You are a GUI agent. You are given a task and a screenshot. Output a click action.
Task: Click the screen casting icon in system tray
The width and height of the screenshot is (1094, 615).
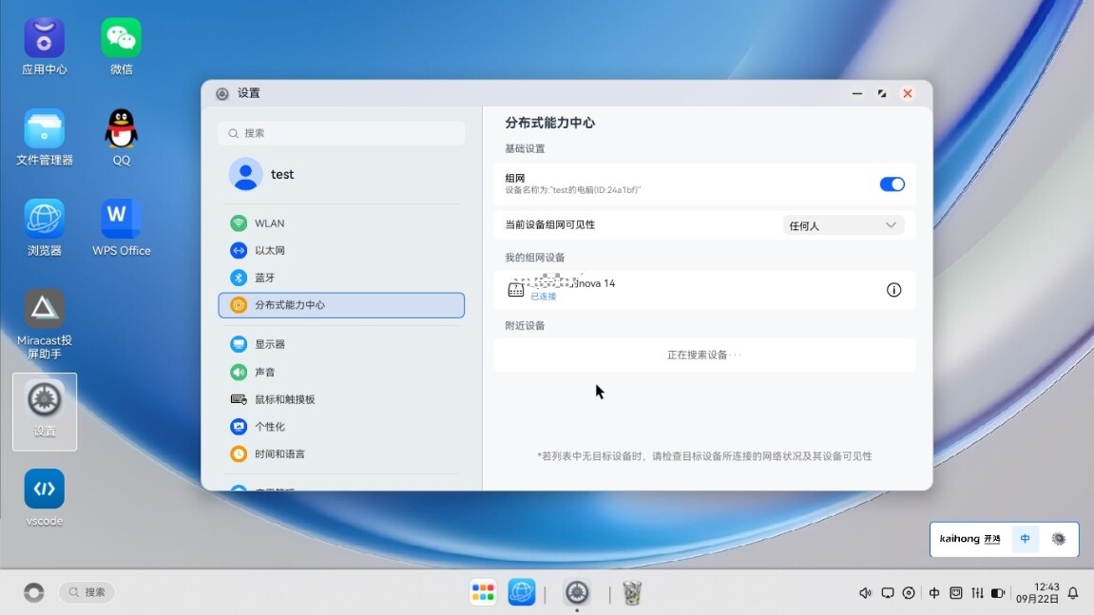click(888, 592)
